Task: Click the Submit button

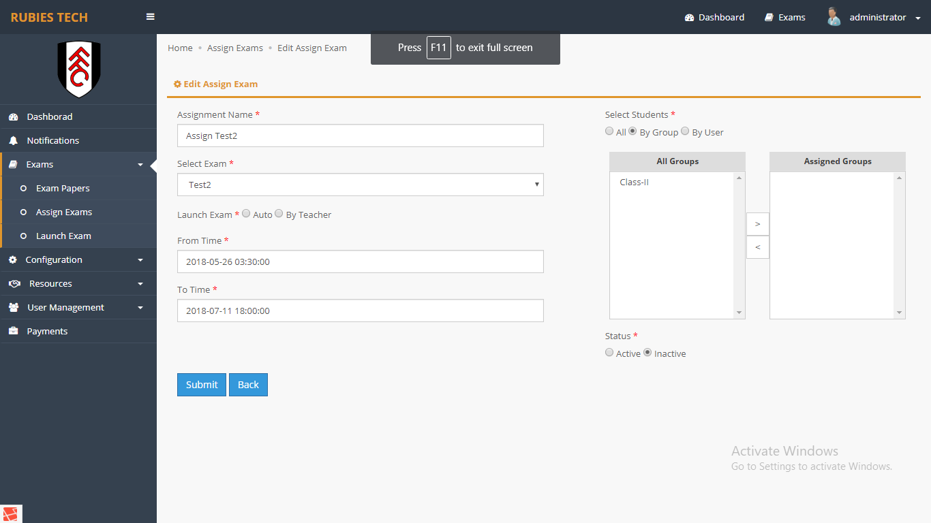Action: [202, 385]
